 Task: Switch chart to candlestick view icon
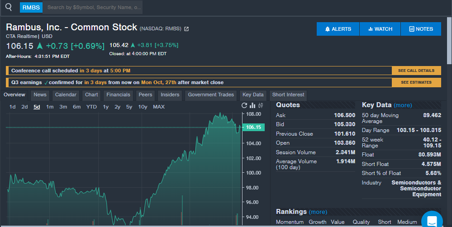261,105
